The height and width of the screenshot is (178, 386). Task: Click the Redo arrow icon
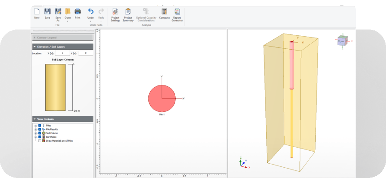pos(101,12)
